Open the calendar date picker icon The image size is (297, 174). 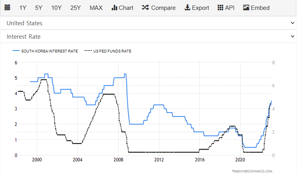pyautogui.click(x=7, y=7)
